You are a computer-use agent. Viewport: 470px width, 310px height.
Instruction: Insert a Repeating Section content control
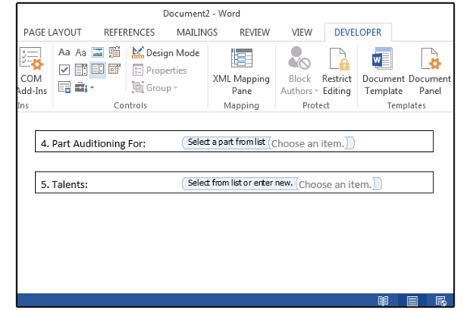[x=64, y=87]
